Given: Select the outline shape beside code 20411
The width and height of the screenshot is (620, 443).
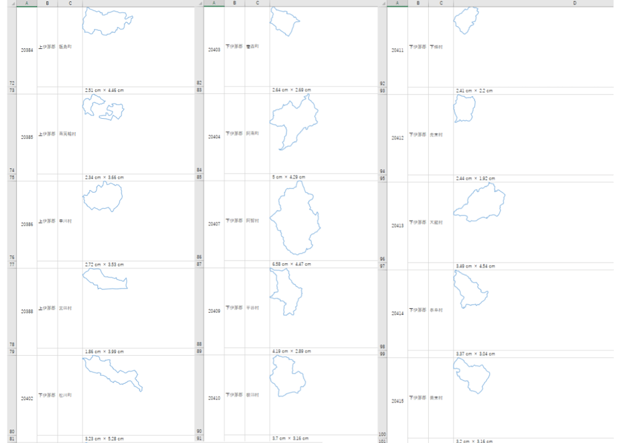Looking at the screenshot, I should click(466, 21).
